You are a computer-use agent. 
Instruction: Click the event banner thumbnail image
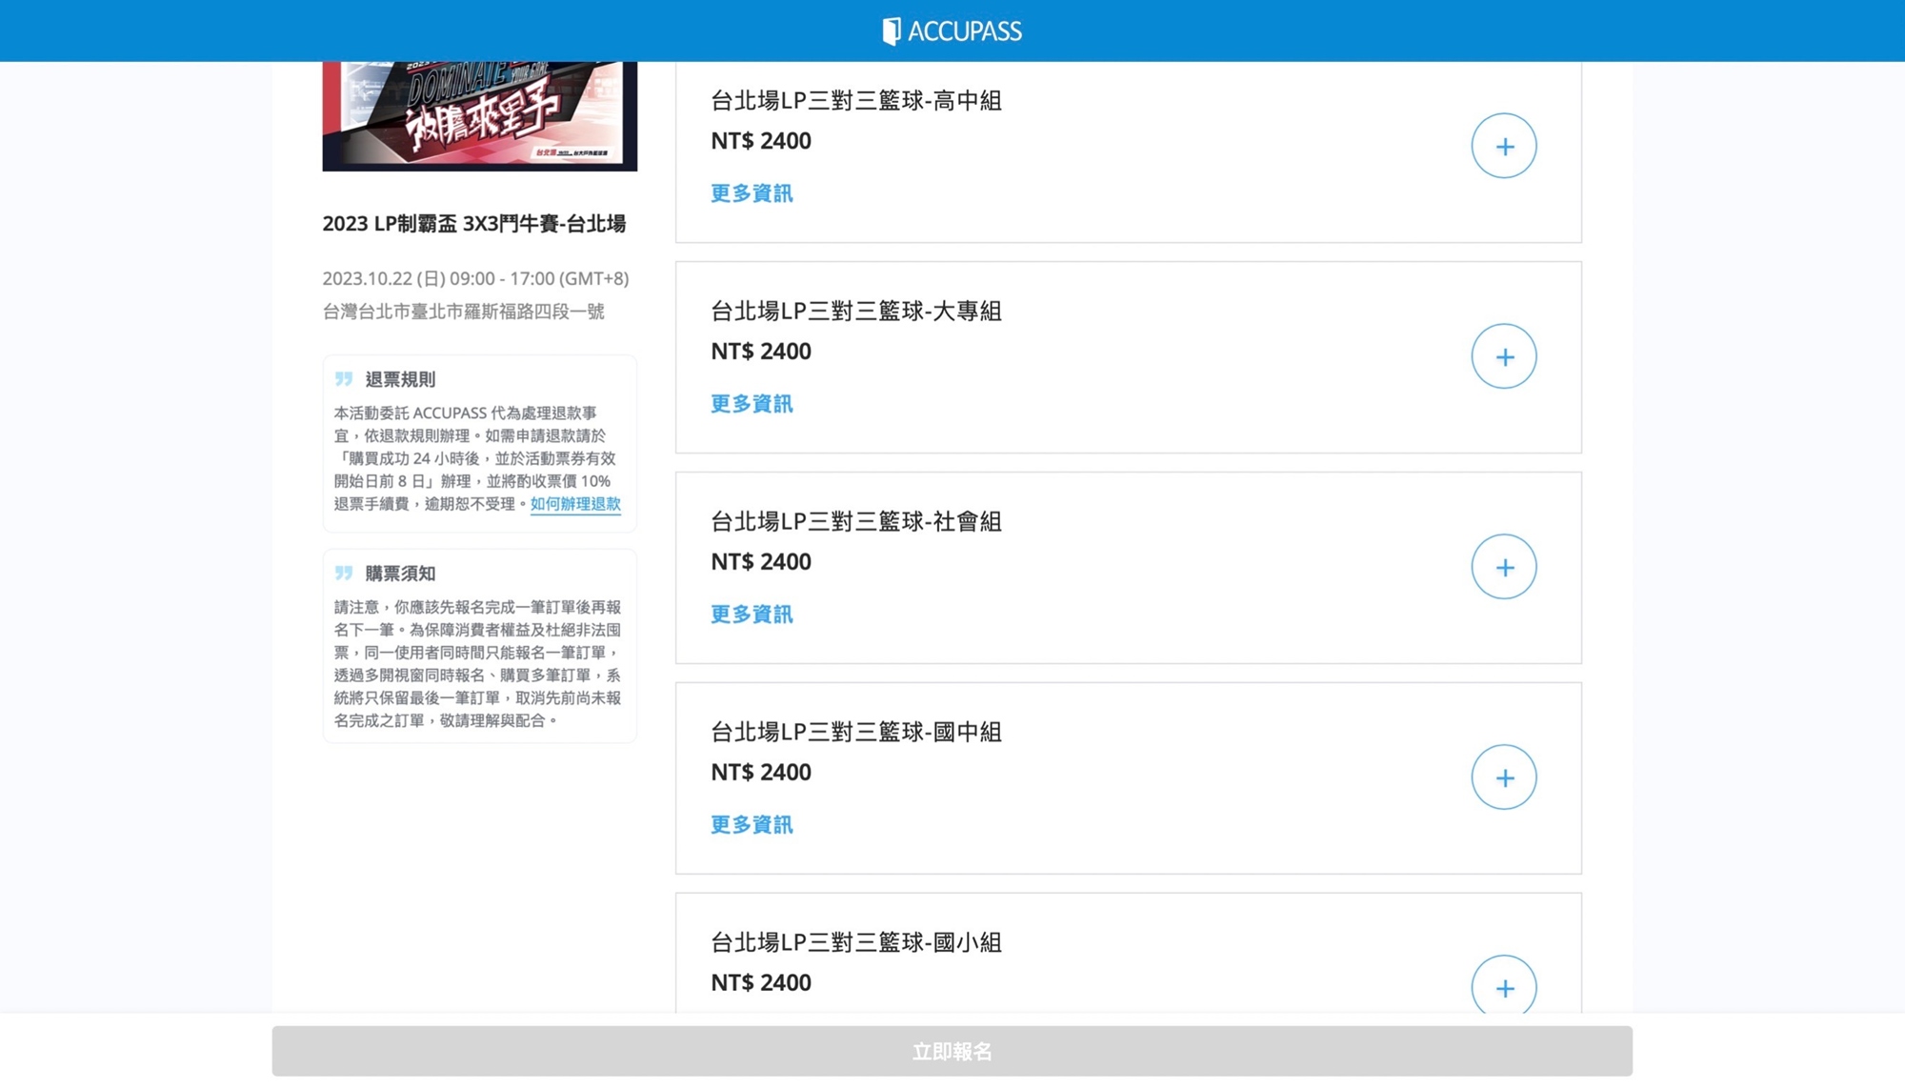(x=479, y=116)
